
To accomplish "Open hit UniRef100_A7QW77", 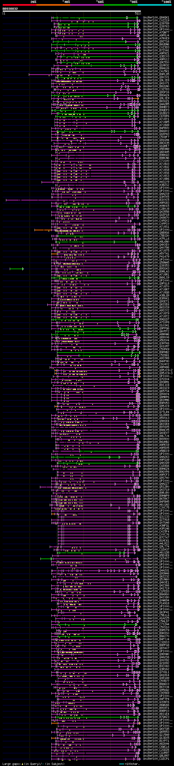I will [x=156, y=32].
